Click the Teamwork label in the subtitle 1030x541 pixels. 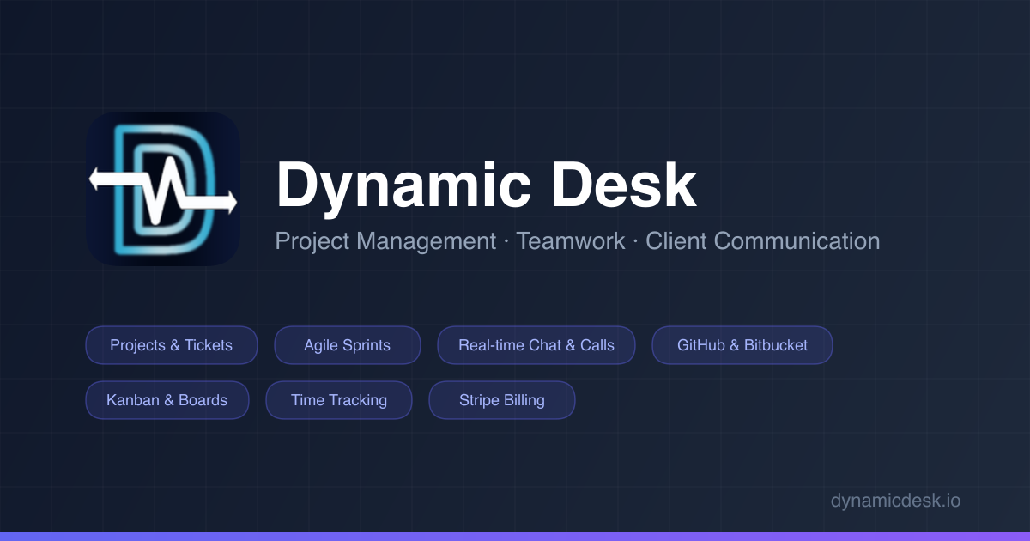pyautogui.click(x=570, y=241)
